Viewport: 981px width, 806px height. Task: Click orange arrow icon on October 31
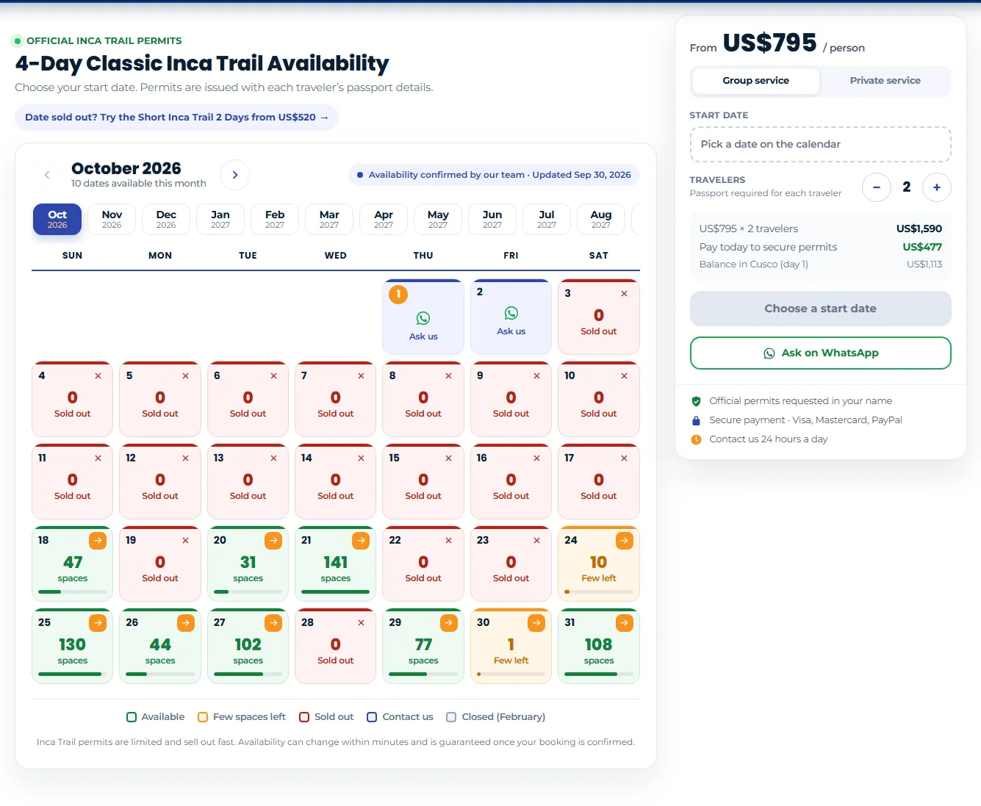click(x=624, y=623)
